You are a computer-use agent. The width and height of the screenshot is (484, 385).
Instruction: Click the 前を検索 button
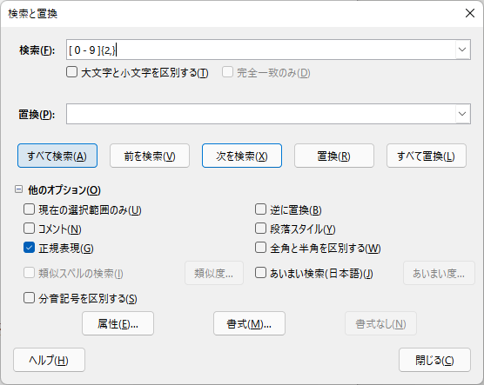pyautogui.click(x=150, y=156)
